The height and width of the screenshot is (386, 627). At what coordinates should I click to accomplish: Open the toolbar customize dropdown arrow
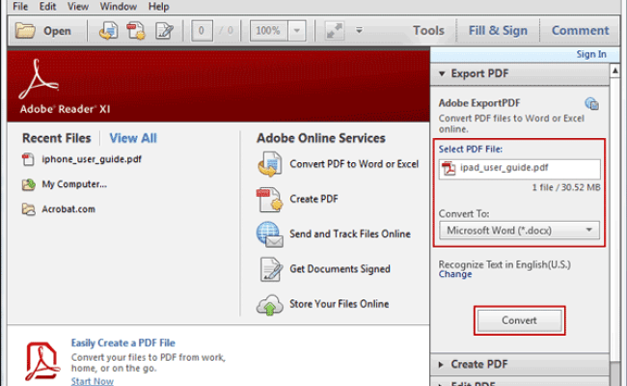[x=359, y=31]
